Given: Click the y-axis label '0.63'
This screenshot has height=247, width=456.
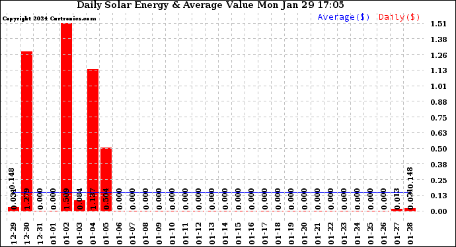Looking at the screenshot, I should (439, 133).
